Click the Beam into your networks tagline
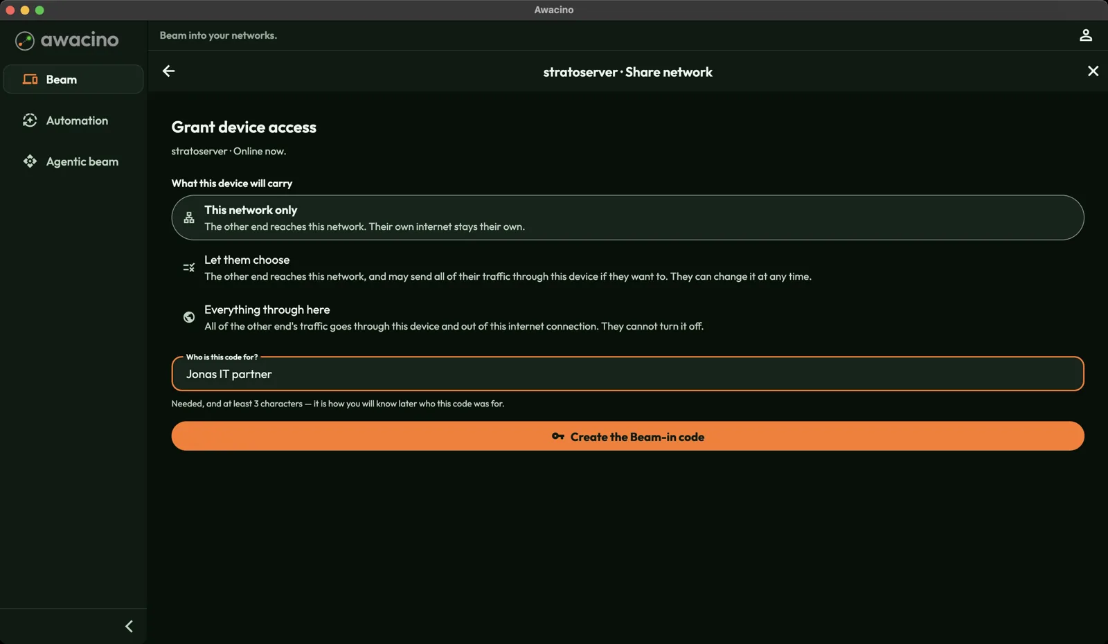Viewport: 1108px width, 644px height. pyautogui.click(x=218, y=35)
